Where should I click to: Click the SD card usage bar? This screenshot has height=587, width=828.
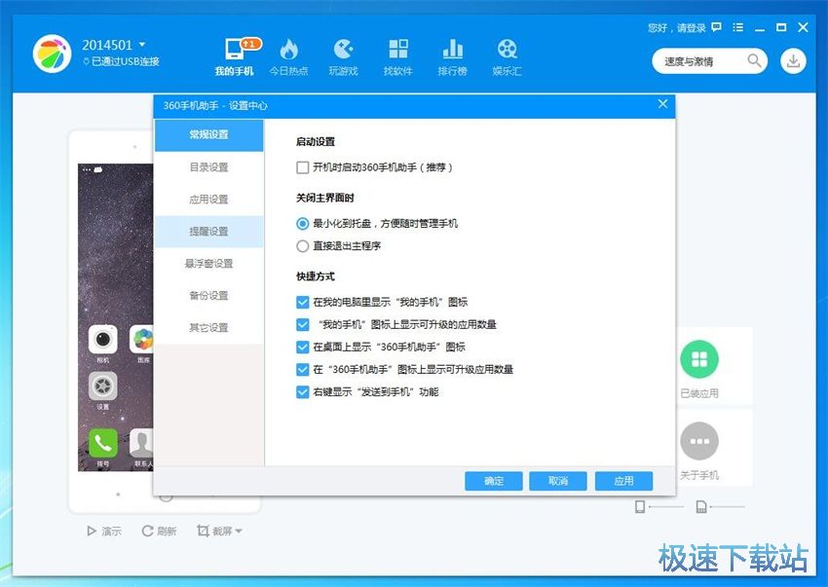click(727, 507)
